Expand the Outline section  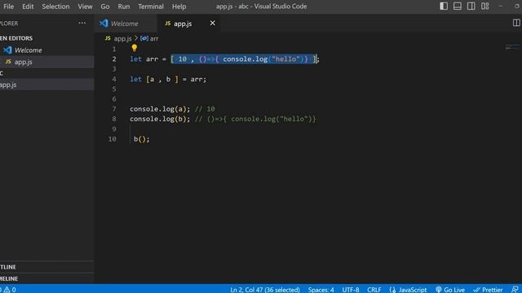coord(47,267)
